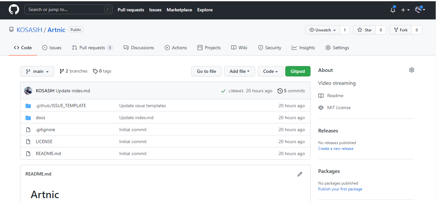The width and height of the screenshot is (436, 203).
Task: Open the docs folder
Action: 41,118
